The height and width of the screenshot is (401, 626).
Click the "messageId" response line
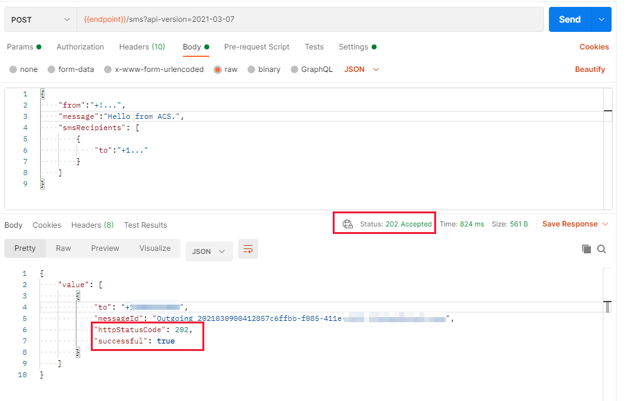click(x=274, y=318)
